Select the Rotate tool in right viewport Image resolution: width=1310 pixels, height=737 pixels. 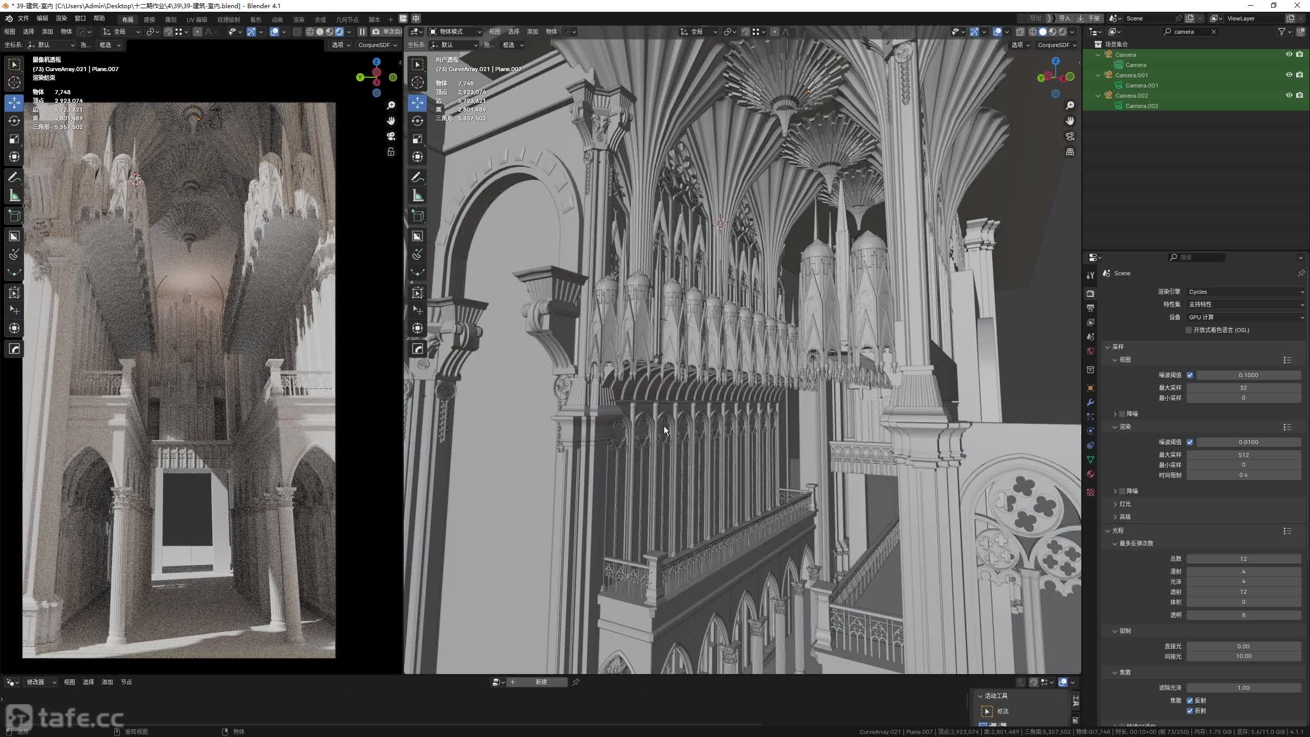[418, 121]
